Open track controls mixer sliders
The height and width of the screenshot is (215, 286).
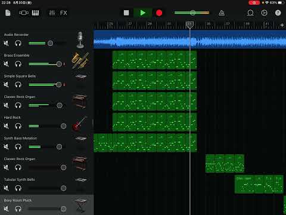point(52,13)
